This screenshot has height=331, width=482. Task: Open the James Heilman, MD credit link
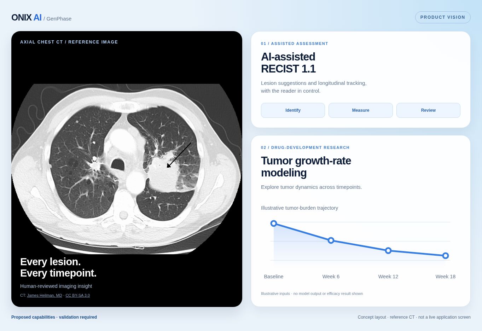pos(45,295)
